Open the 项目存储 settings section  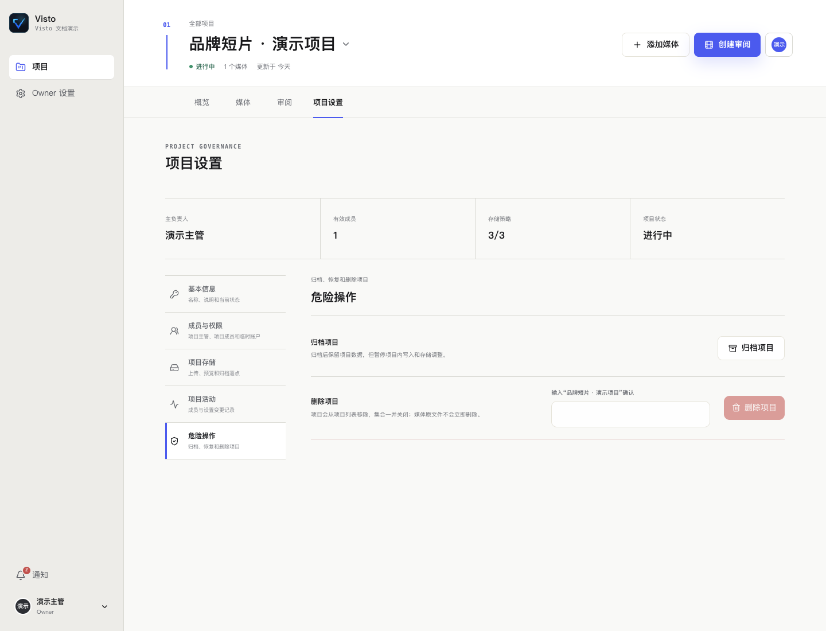225,368
